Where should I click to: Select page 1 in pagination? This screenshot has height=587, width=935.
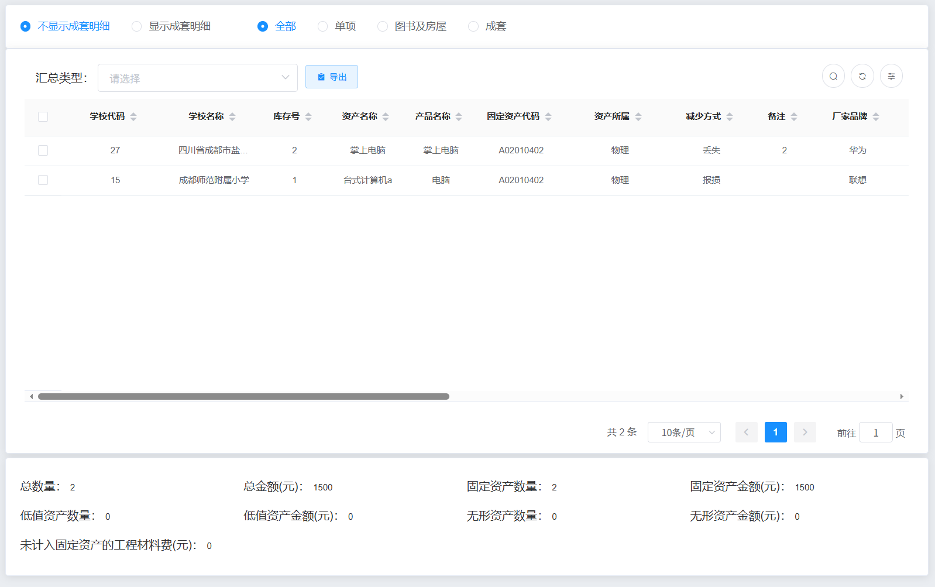pyautogui.click(x=775, y=432)
